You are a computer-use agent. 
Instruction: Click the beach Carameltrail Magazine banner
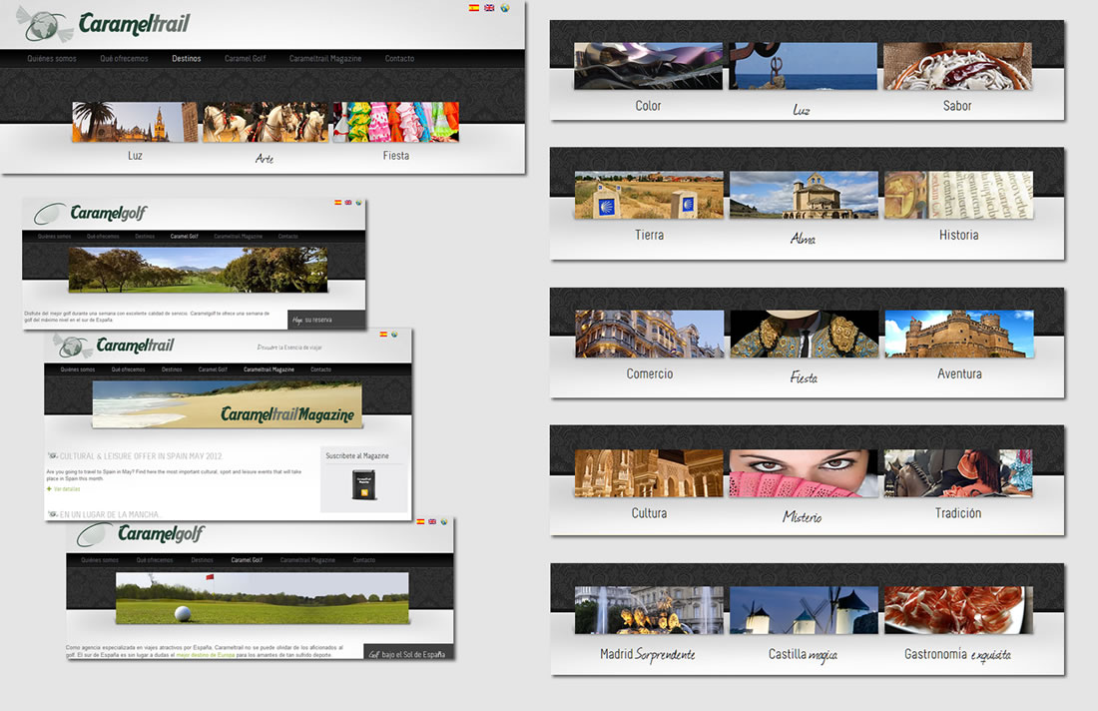pos(228,404)
